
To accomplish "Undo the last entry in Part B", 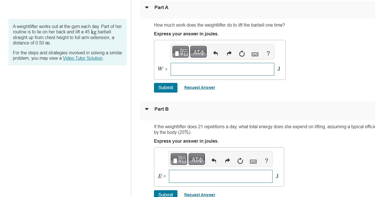I will 214,161.
